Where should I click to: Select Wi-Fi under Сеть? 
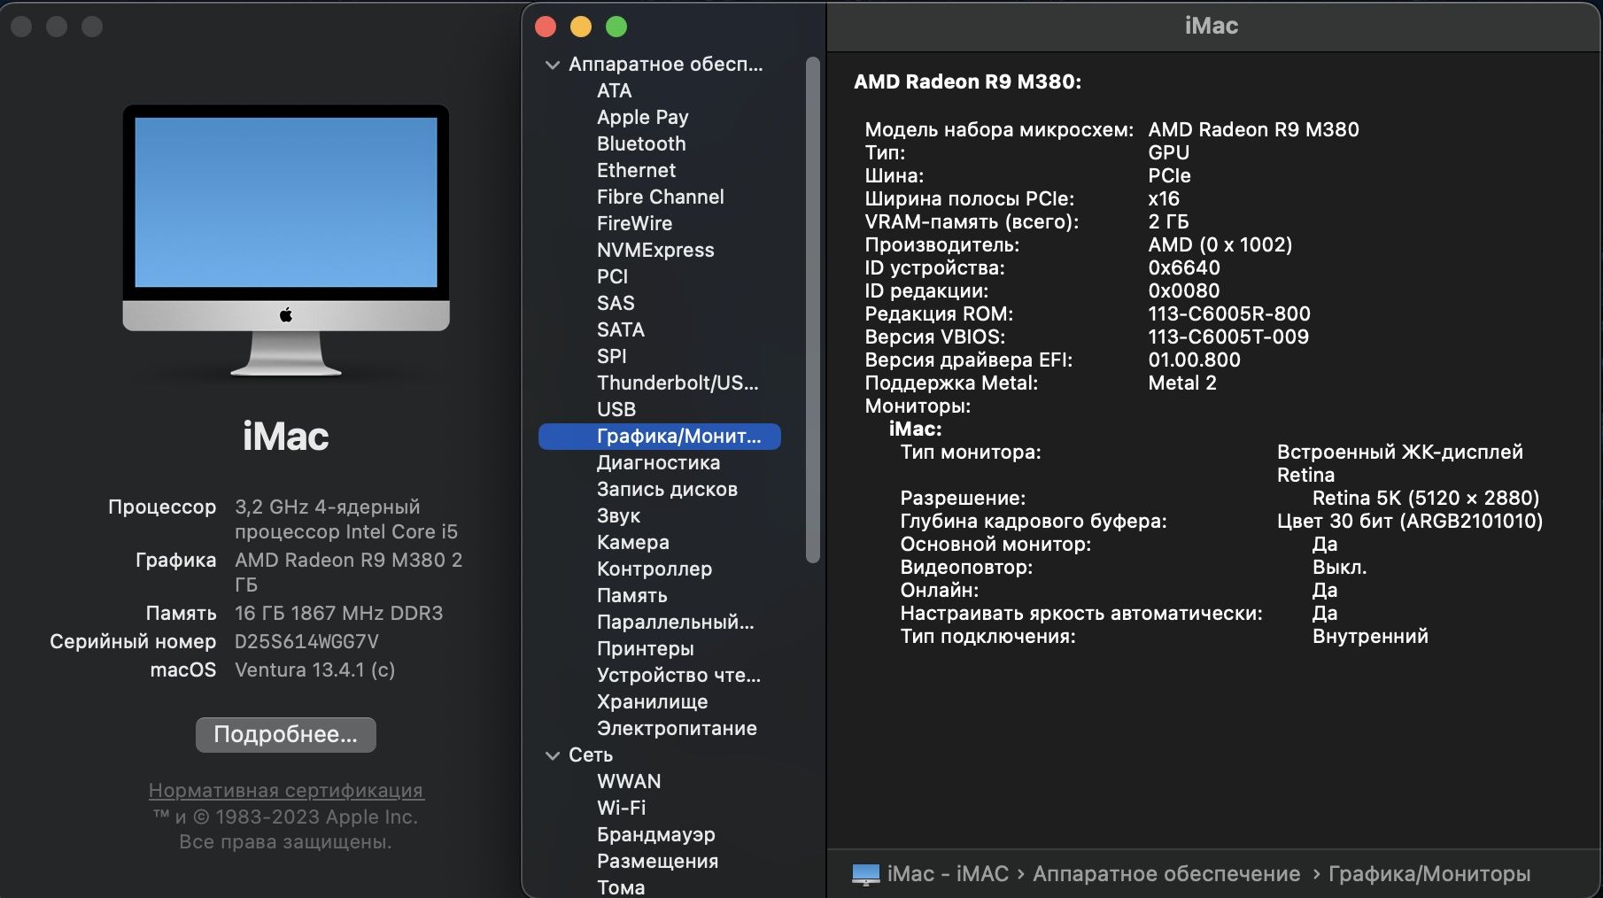[x=621, y=808]
